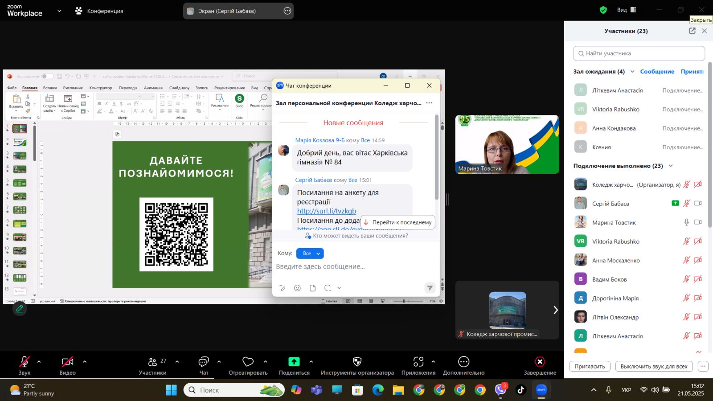Start camera with Видео button
This screenshot has width=713, height=401.
point(67,365)
